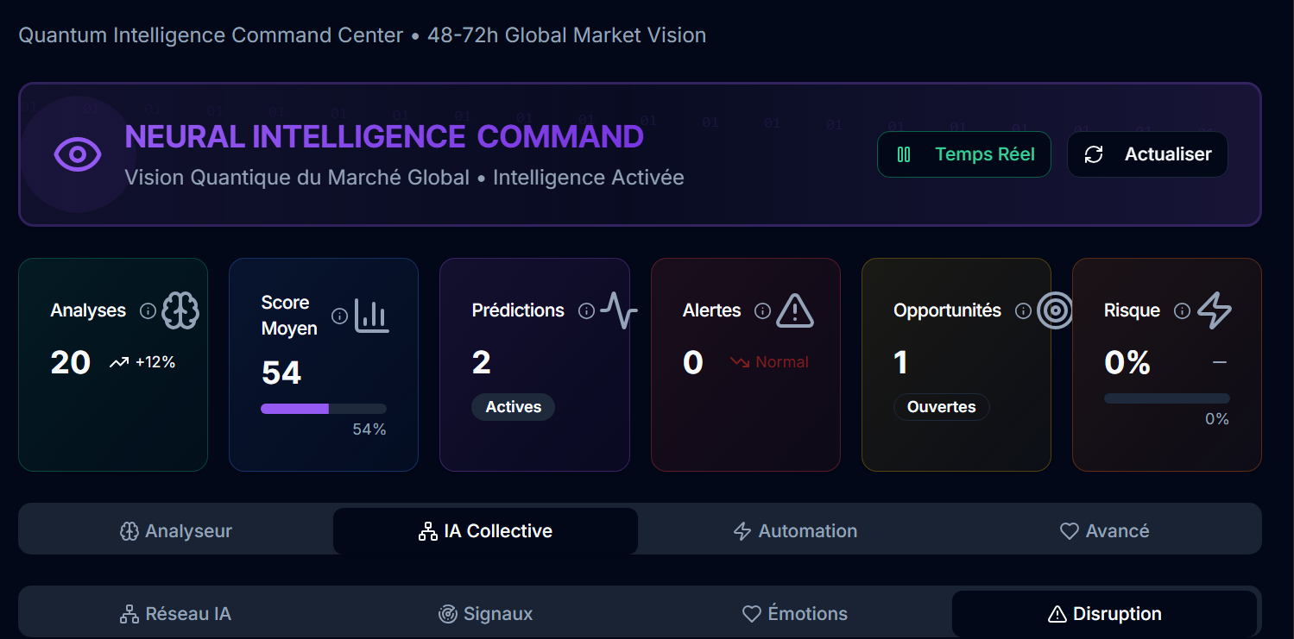The image size is (1294, 639).
Task: Open info tooltip next to Analyses
Action: pos(148,310)
